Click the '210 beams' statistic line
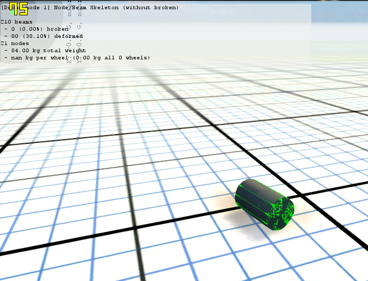 [16, 22]
